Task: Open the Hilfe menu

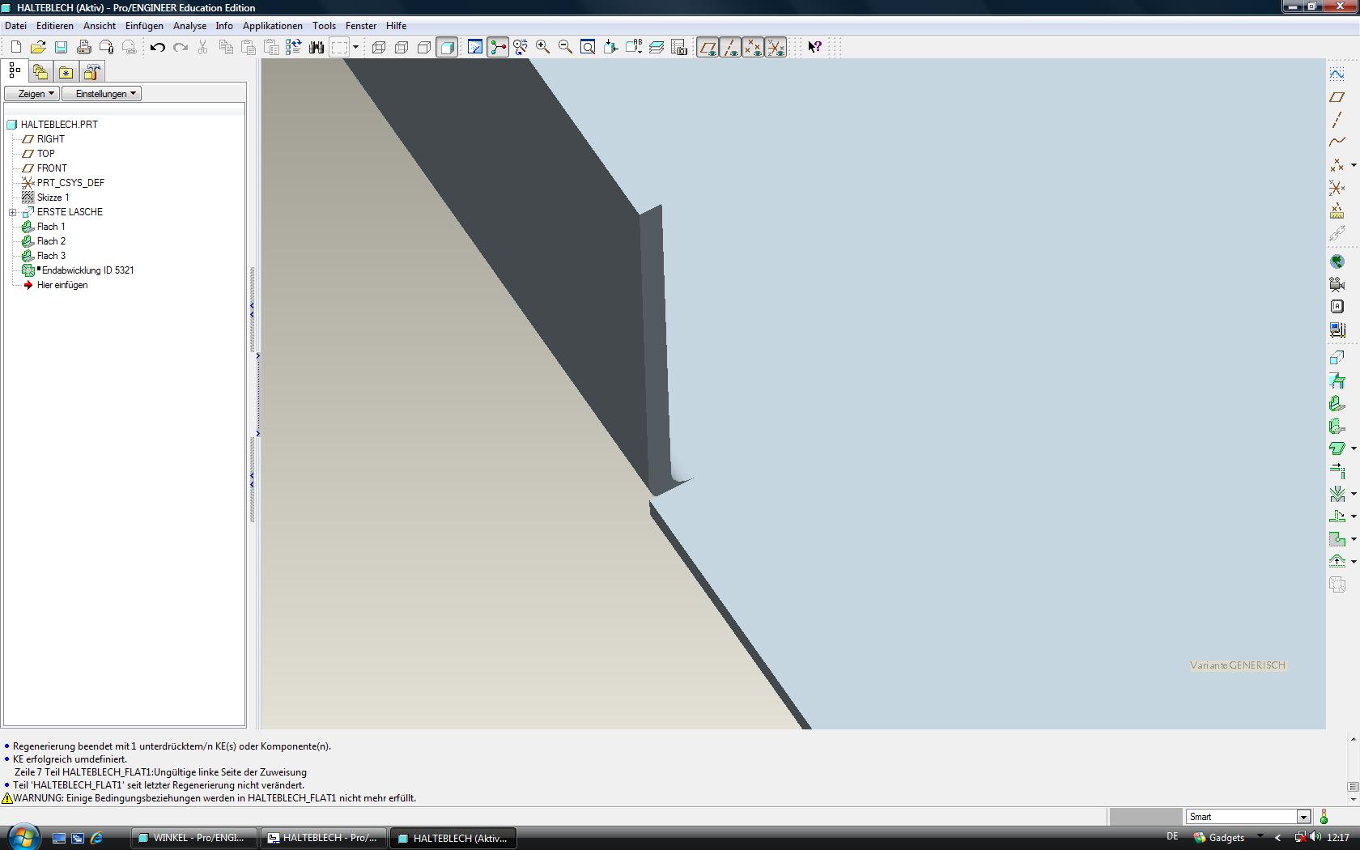Action: 396,26
